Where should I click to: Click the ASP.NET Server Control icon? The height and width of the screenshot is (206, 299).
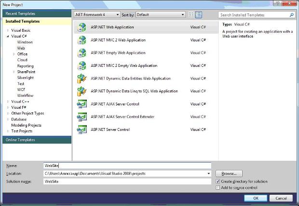click(82, 129)
